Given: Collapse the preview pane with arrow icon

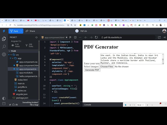Looking at the screenshot, I should tap(164, 37).
